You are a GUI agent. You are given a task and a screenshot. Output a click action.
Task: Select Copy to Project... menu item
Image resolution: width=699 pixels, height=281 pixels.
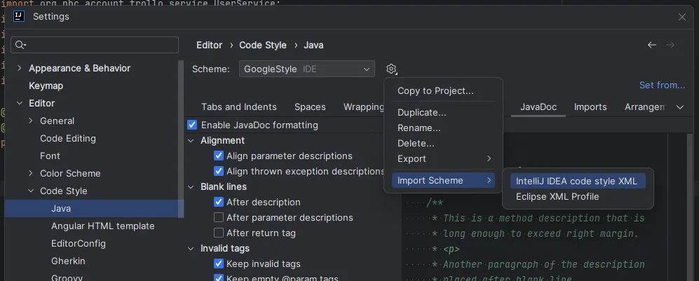(x=435, y=90)
